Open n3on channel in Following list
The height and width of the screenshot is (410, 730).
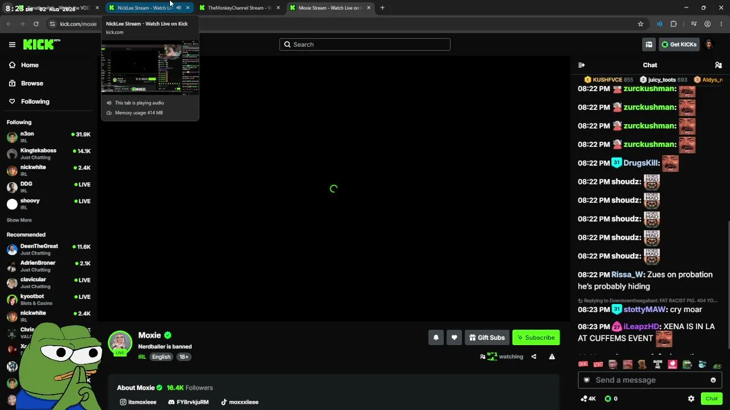point(48,137)
